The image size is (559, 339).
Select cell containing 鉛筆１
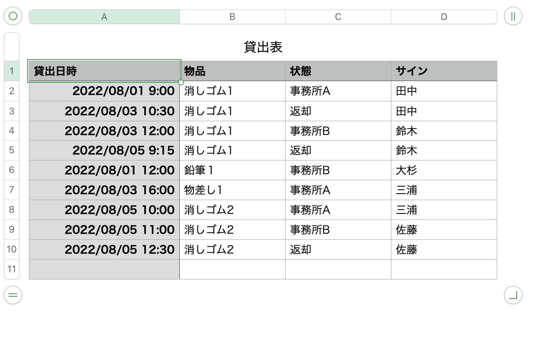[232, 170]
